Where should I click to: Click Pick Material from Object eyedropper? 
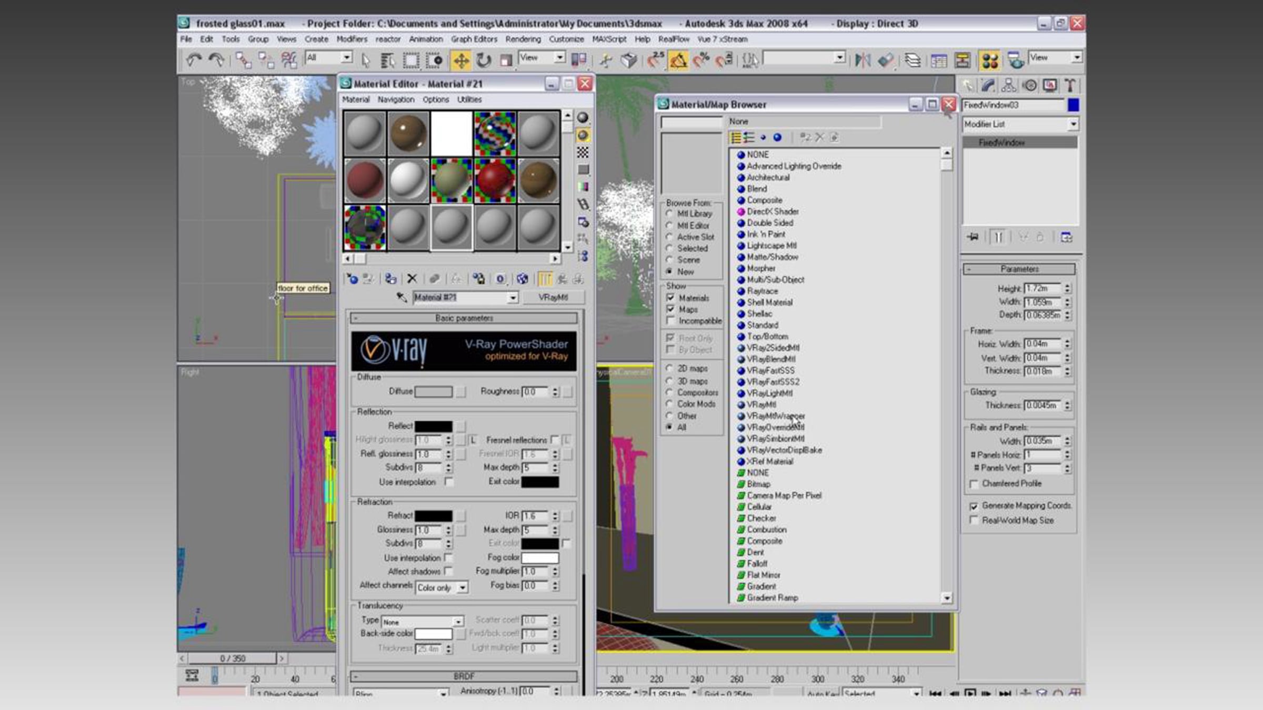(402, 298)
